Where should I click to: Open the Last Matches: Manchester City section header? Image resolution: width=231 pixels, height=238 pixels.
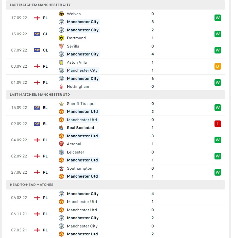pos(115,5)
